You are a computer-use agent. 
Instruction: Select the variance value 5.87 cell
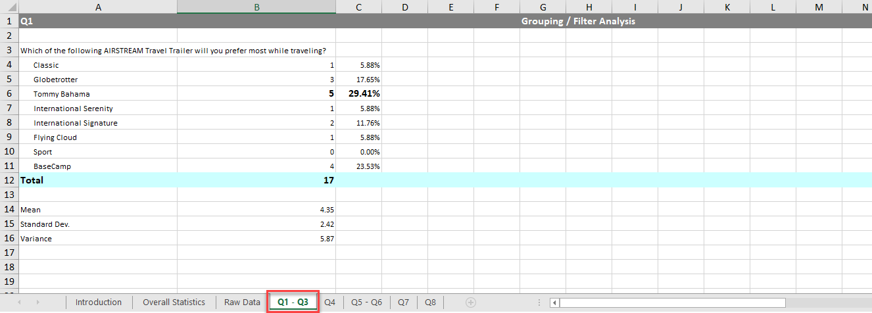[x=256, y=239]
